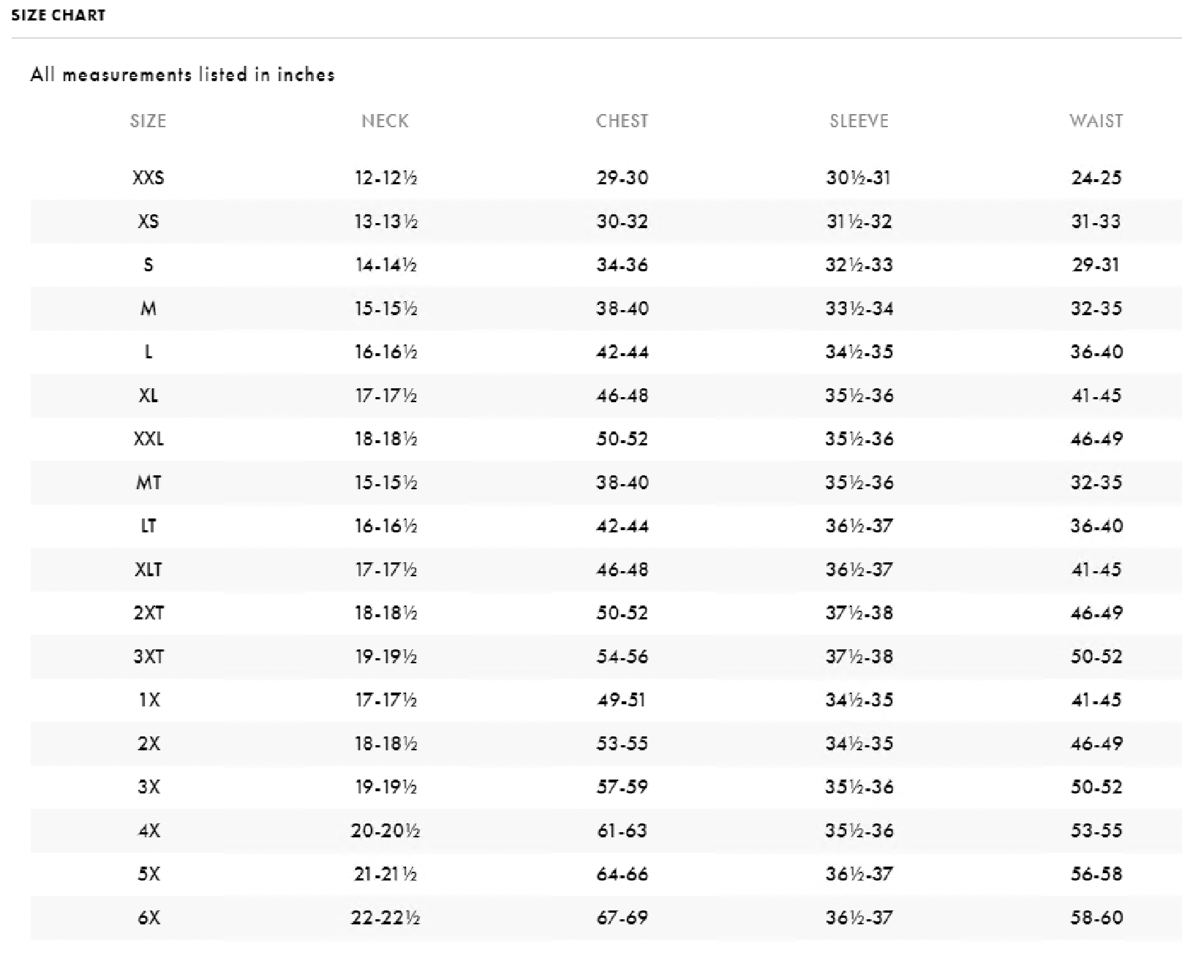Screen dimensions: 1182x958
Task: Click the XS size label
Action: (x=148, y=222)
